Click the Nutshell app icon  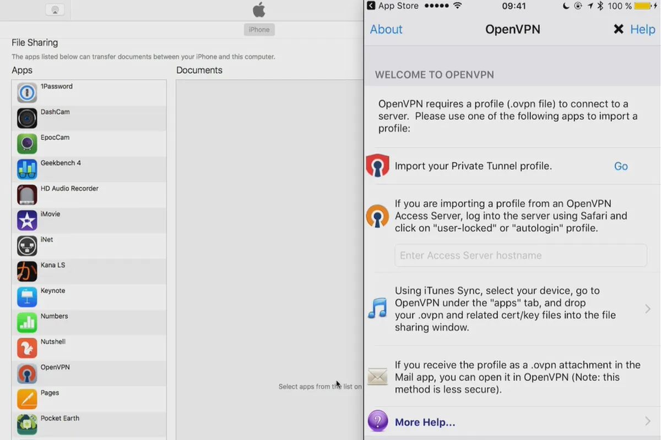click(27, 348)
